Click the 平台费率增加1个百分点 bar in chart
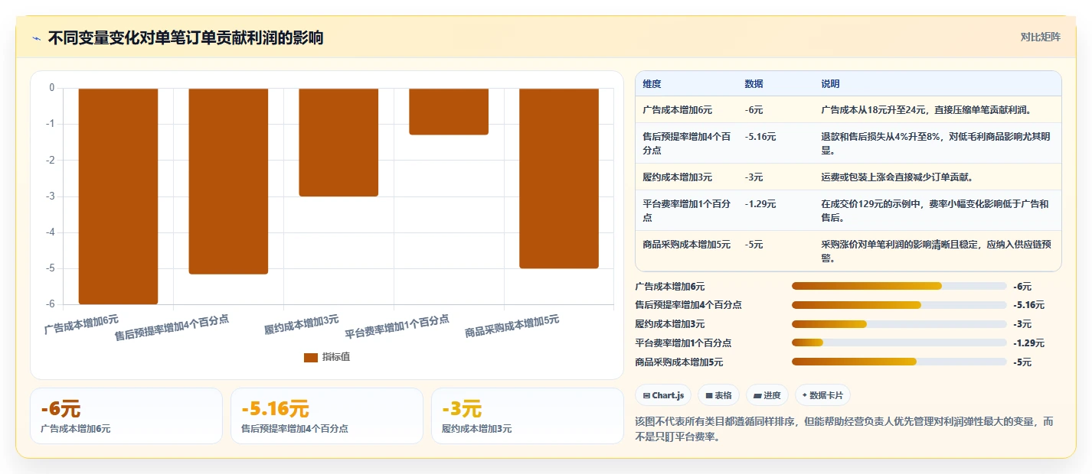Viewport: 1092px width, 474px height. pos(449,112)
